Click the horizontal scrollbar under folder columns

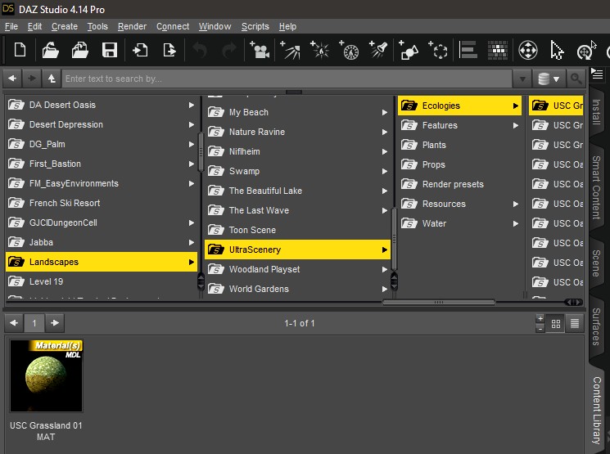pos(439,302)
